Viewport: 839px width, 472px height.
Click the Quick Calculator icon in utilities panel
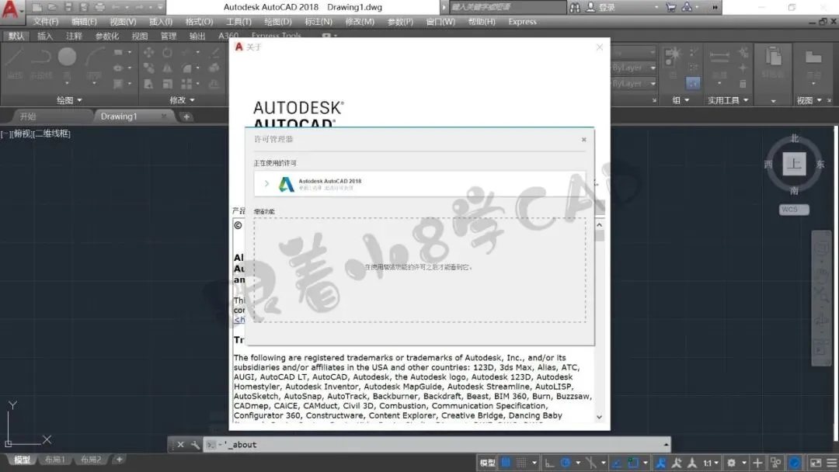pyautogui.click(x=743, y=83)
